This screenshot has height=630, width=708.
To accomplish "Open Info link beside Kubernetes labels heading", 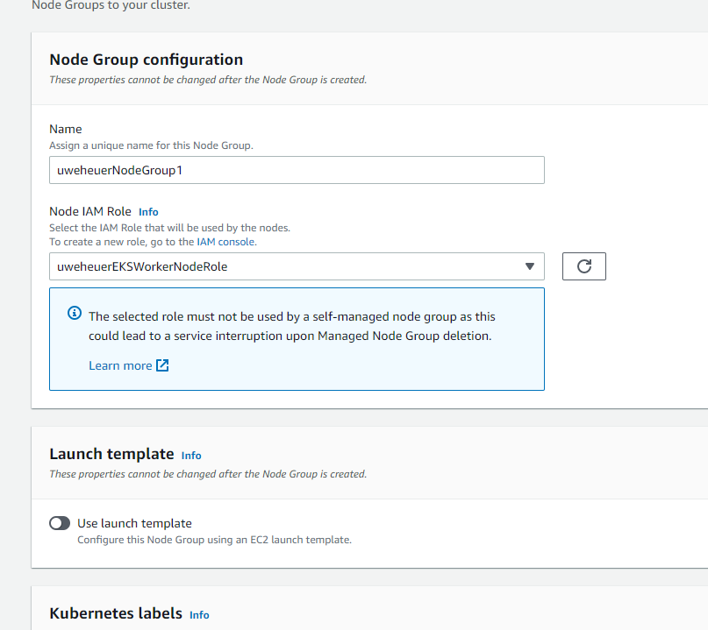I will (x=199, y=615).
